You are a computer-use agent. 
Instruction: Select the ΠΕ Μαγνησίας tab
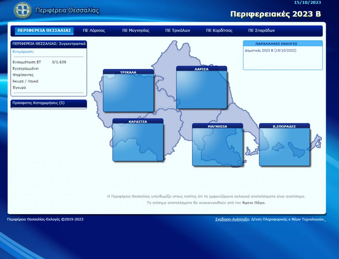136,30
